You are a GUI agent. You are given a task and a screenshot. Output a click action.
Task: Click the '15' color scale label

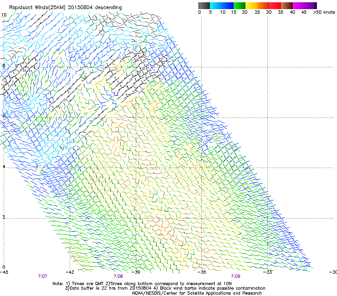(x=234, y=12)
